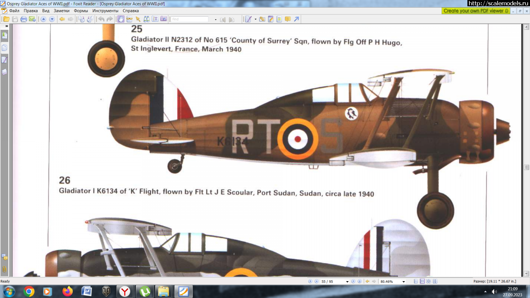The width and height of the screenshot is (530, 298).
Task: Select the pencil note annotation tool
Action: (x=271, y=19)
